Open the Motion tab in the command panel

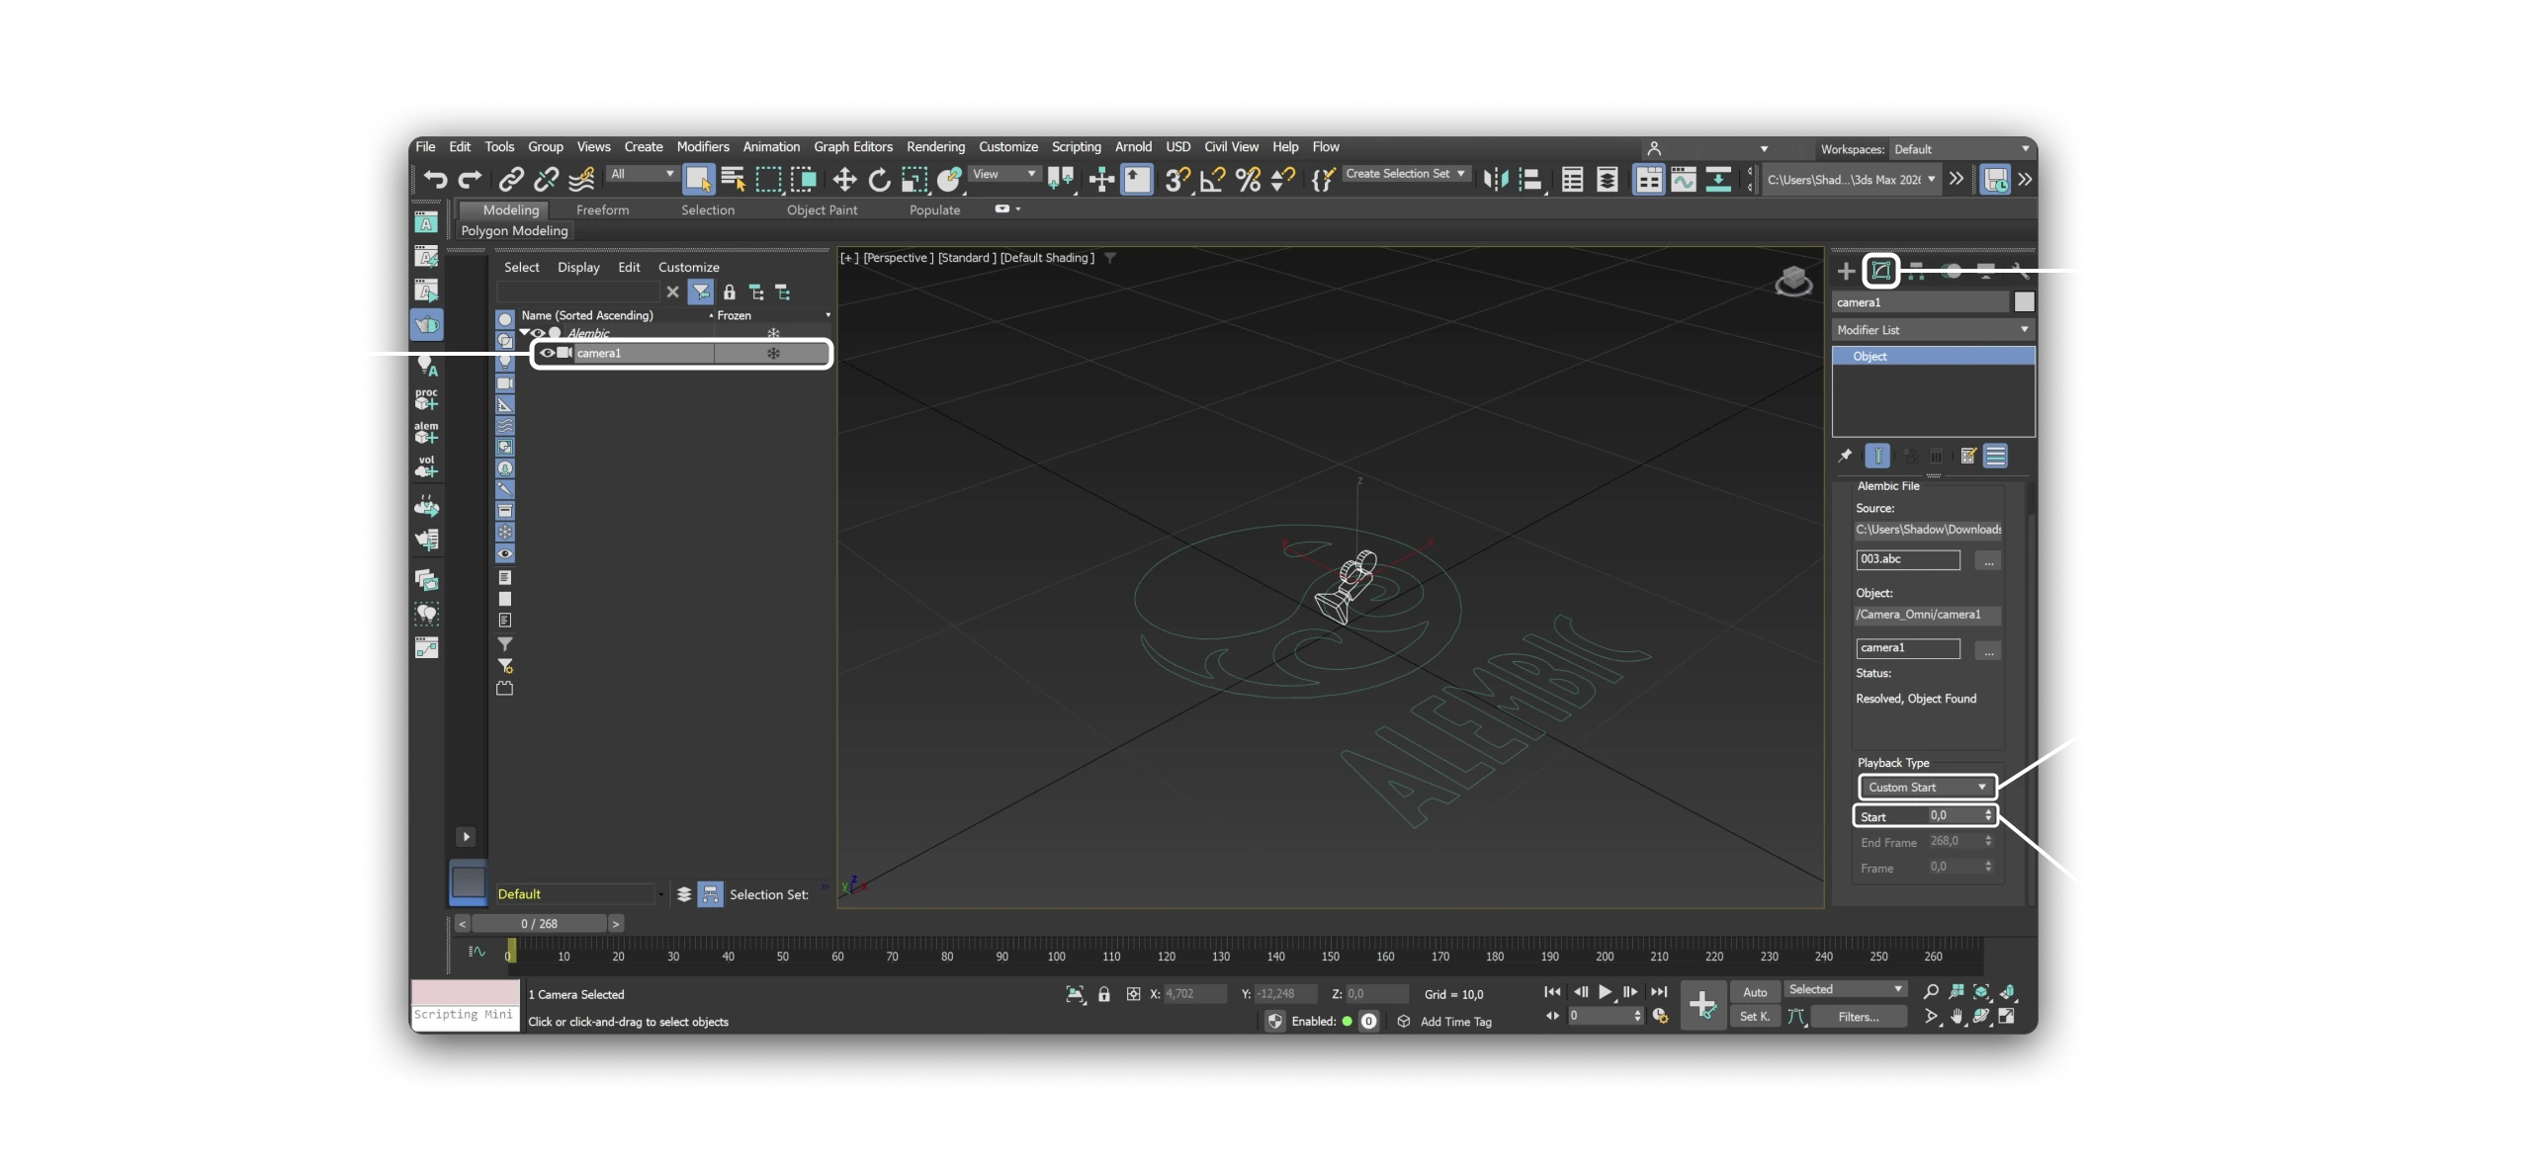click(1952, 271)
